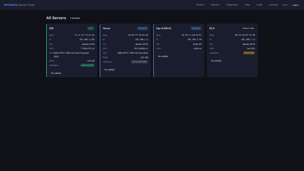Open the Audit page
Viewport: 304px width, 171px height.
259,5
